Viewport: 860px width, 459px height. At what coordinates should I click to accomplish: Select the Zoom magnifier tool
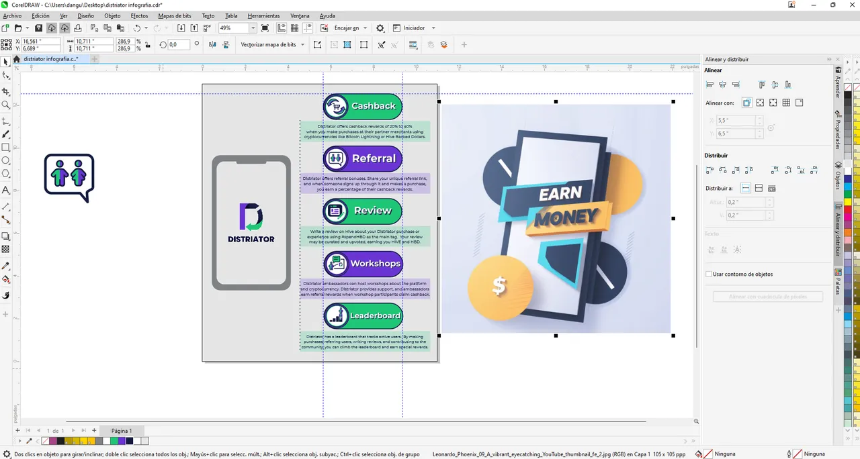pyautogui.click(x=6, y=105)
